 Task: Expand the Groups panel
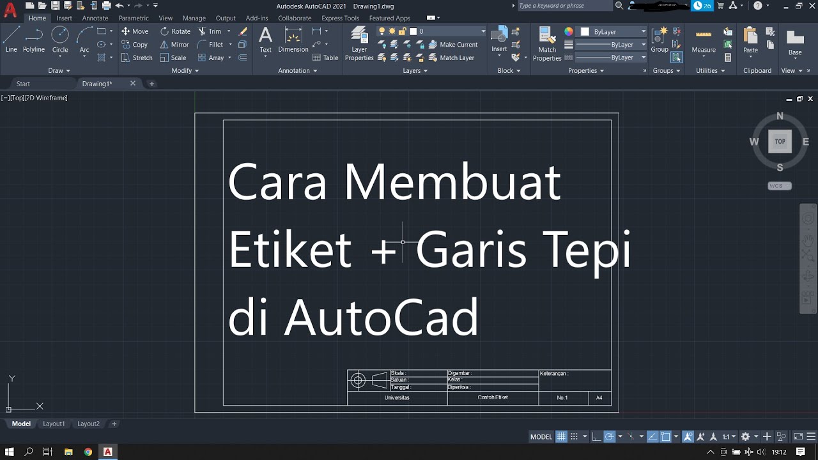(667, 70)
